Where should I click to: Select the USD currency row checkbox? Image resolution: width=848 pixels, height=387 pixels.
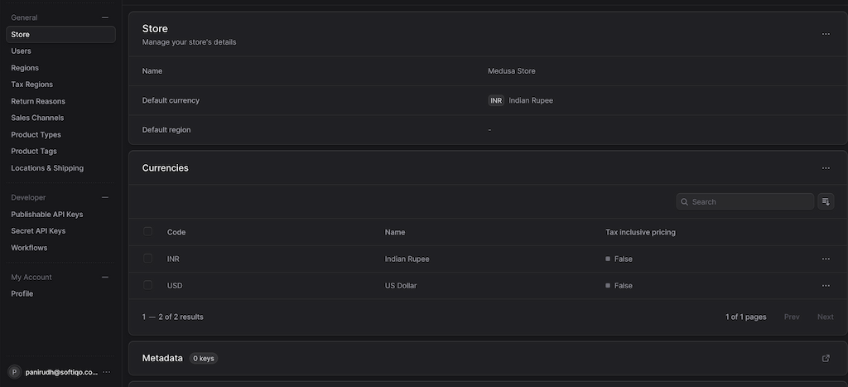coord(148,285)
